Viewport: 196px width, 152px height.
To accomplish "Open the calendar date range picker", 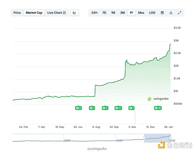I will pos(162,13).
